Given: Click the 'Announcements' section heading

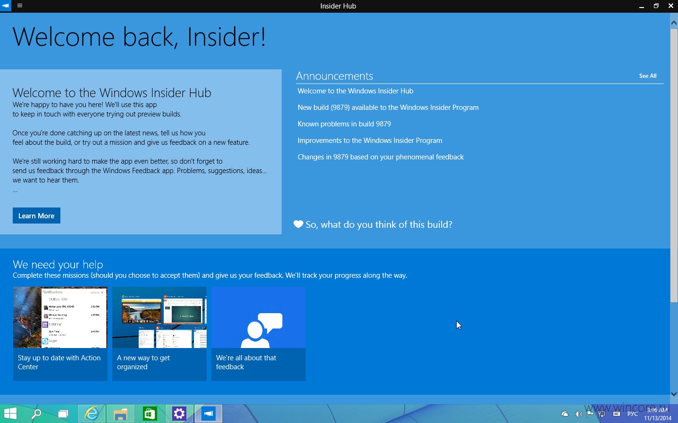Looking at the screenshot, I should 335,76.
